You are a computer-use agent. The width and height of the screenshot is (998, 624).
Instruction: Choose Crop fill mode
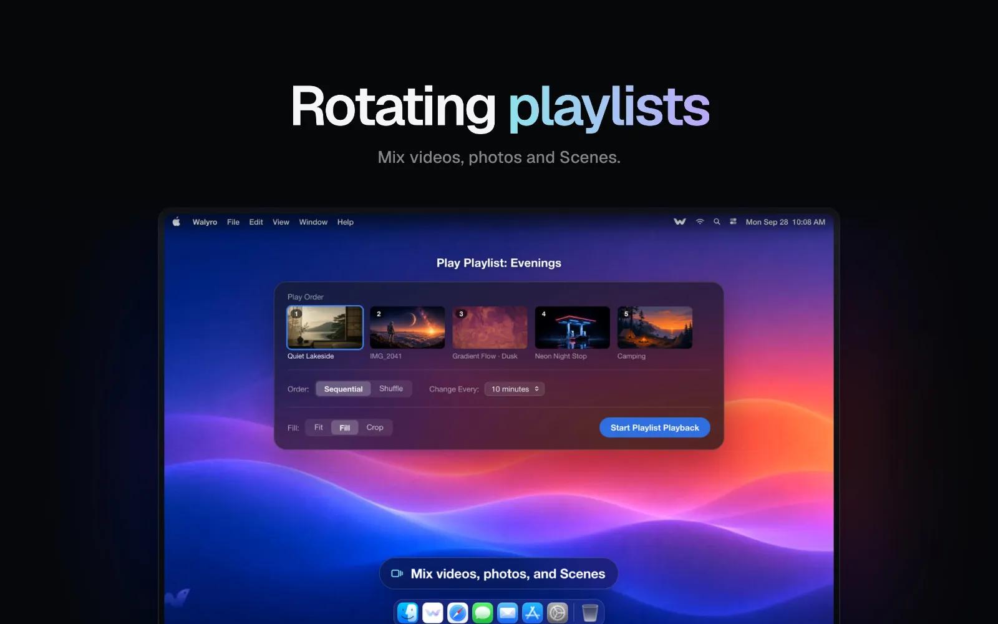point(375,427)
